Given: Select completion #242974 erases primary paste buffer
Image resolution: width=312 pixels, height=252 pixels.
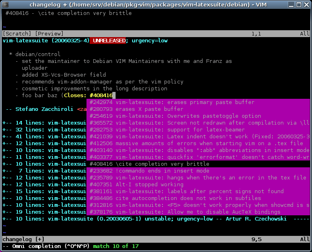Looking at the screenshot, I should point(198,102).
